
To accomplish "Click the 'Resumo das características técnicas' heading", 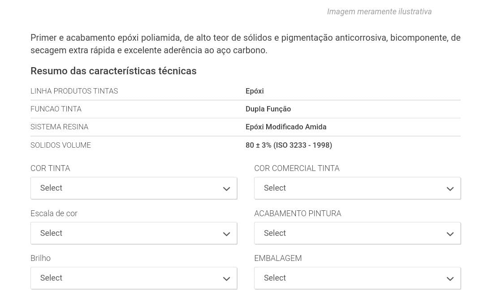I will [x=113, y=71].
